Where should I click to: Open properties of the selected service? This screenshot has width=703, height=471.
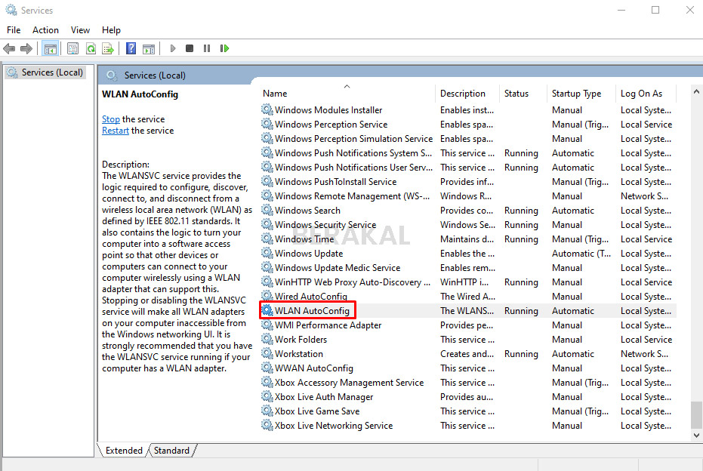(x=72, y=48)
